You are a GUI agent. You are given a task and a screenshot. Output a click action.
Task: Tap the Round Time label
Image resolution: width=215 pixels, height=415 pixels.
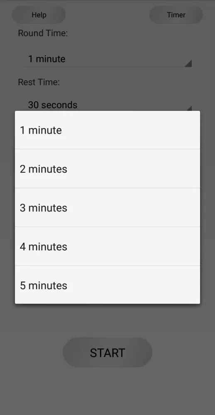pyautogui.click(x=43, y=33)
